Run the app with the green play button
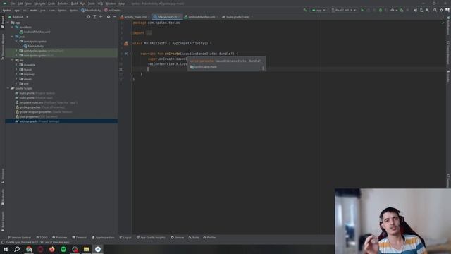This screenshot has width=451, height=254. [362, 10]
